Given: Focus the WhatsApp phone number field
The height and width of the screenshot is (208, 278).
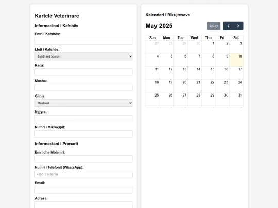Looking at the screenshot, I should click(83, 174).
